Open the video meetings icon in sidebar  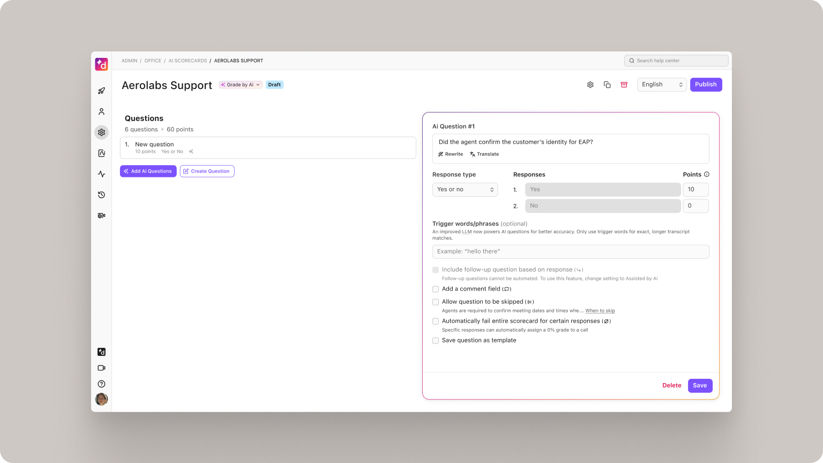pyautogui.click(x=101, y=368)
